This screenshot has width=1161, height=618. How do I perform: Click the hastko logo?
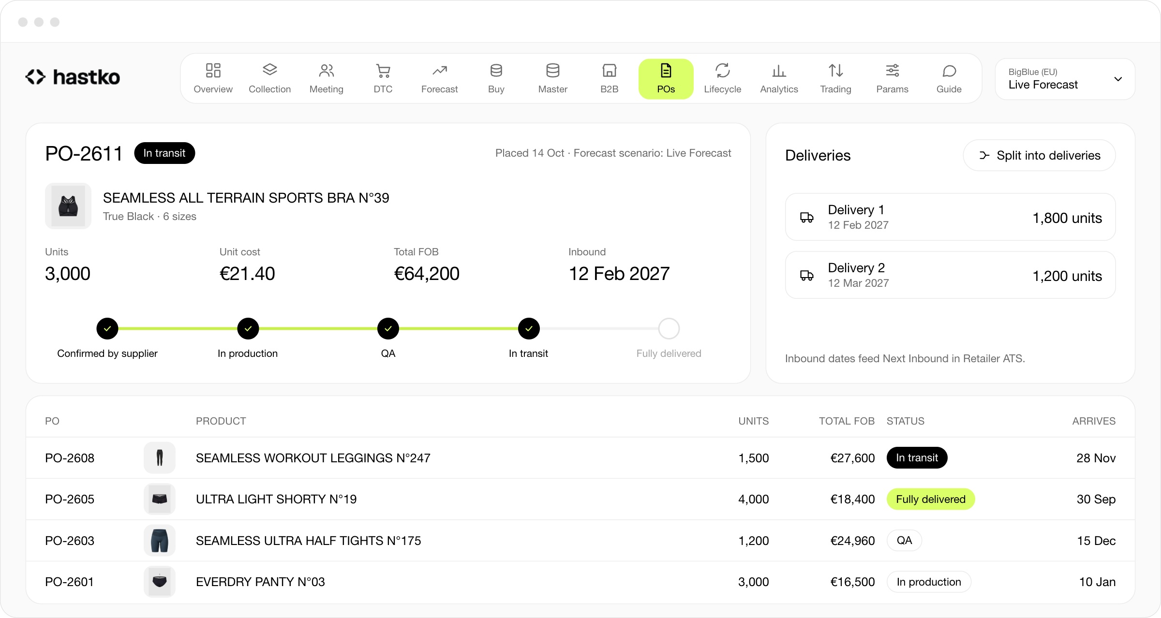tap(73, 77)
